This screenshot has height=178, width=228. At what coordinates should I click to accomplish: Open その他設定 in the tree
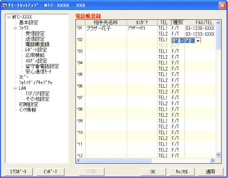click(x=37, y=99)
